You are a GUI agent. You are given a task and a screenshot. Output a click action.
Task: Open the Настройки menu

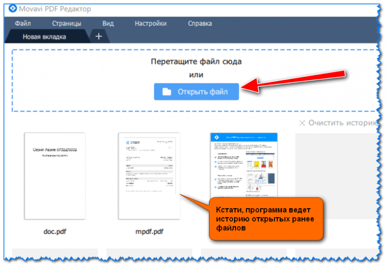click(150, 23)
